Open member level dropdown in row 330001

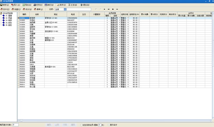pyautogui.click(x=120, y=40)
